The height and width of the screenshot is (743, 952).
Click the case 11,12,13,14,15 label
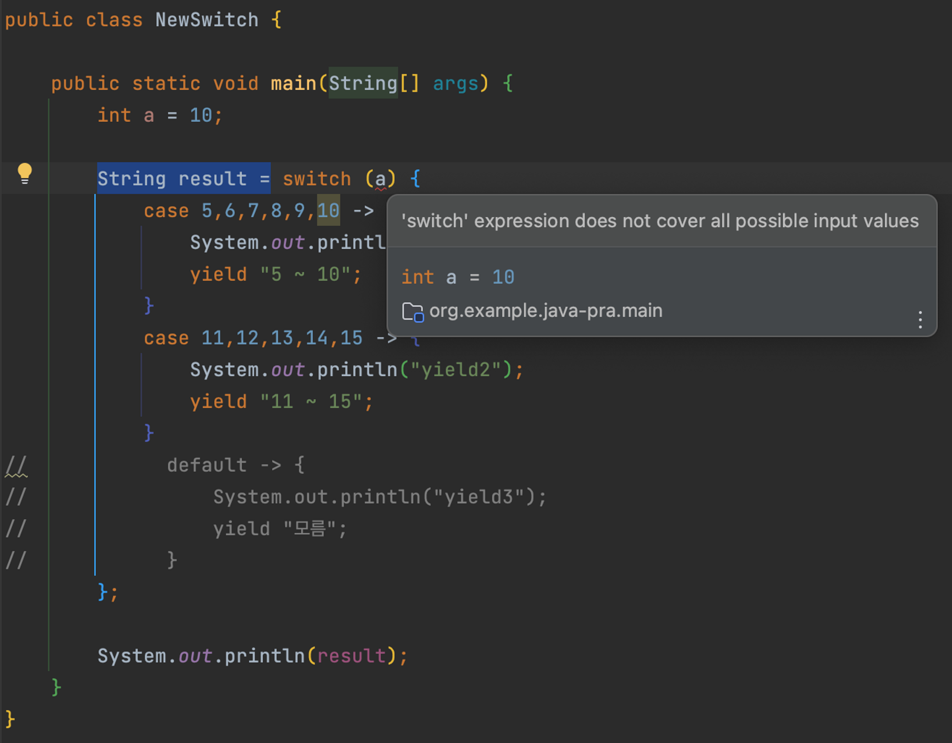[253, 338]
